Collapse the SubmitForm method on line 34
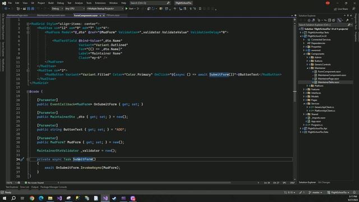The image size is (359, 202). (x=28, y=159)
